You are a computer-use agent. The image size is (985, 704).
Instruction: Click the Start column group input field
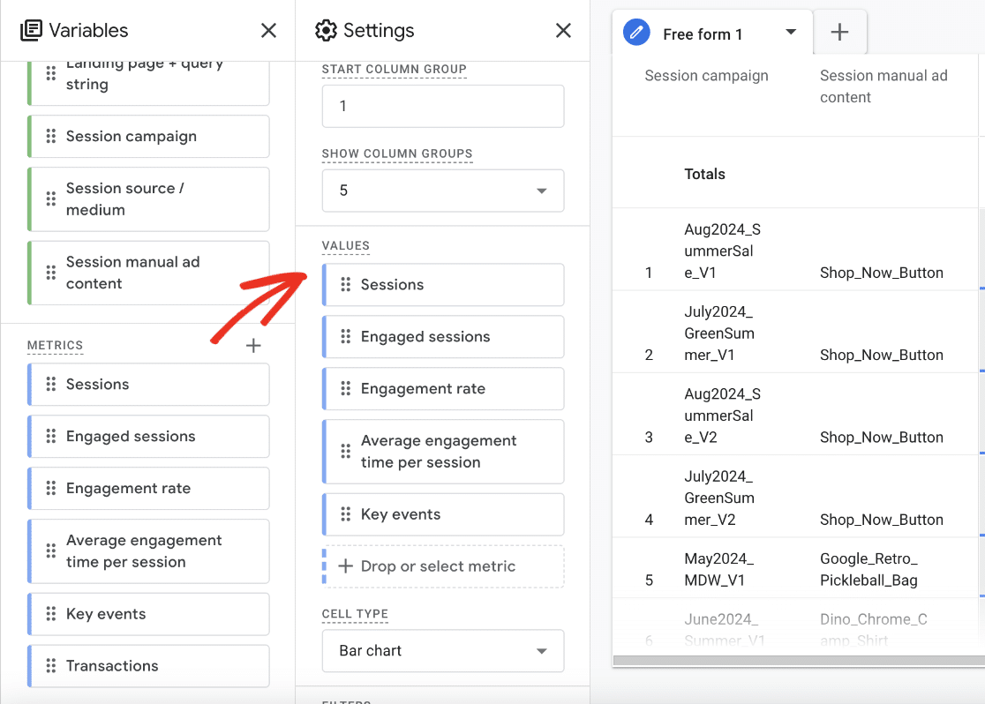coord(442,106)
